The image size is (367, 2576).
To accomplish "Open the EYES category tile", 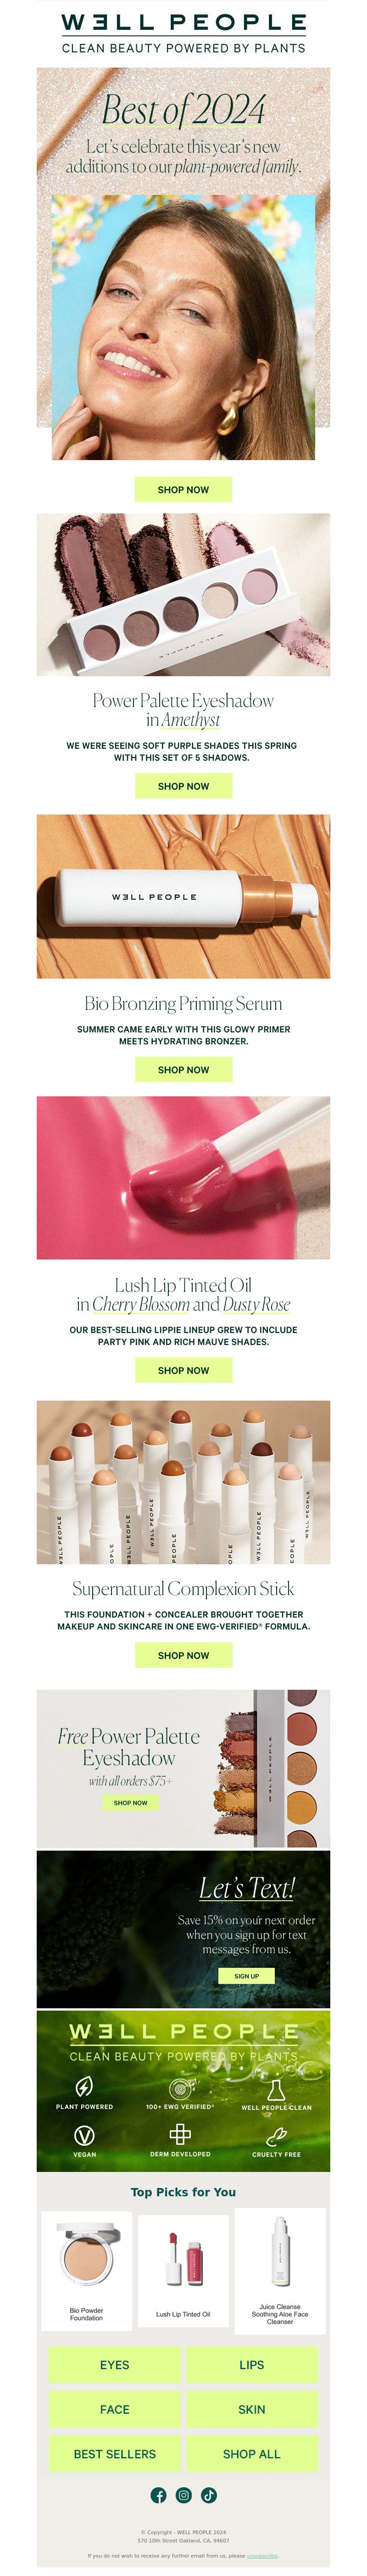I will click(x=115, y=2364).
